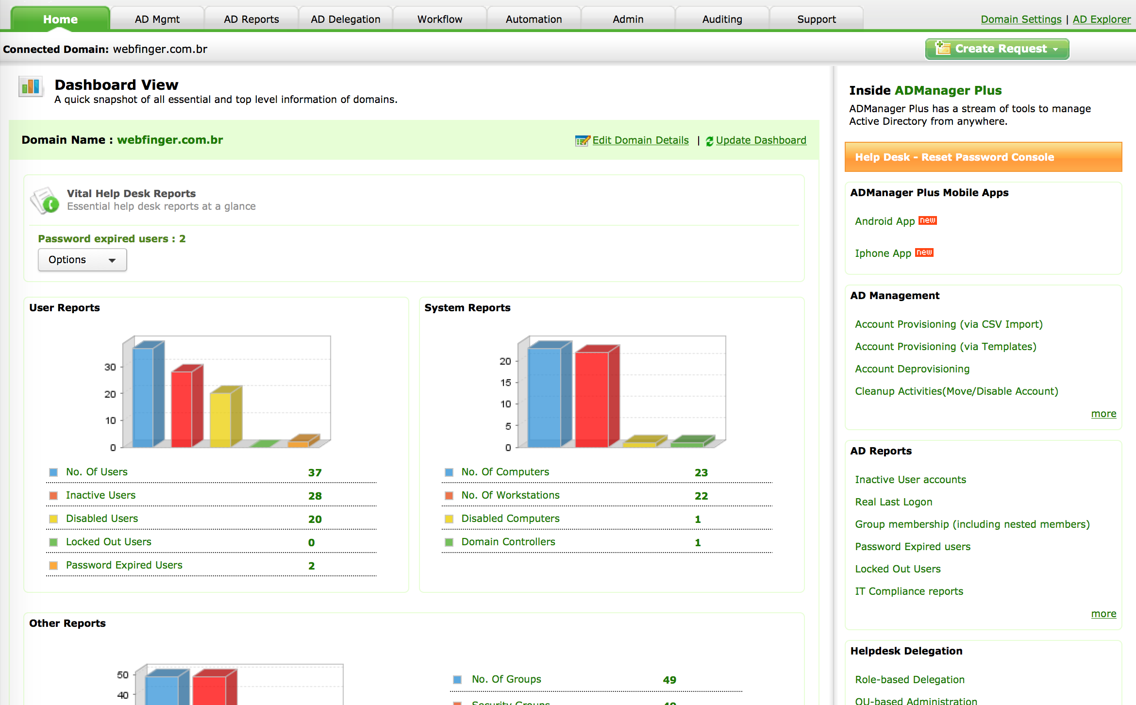Open the Home tab
Viewport: 1136px width, 705px height.
point(60,19)
